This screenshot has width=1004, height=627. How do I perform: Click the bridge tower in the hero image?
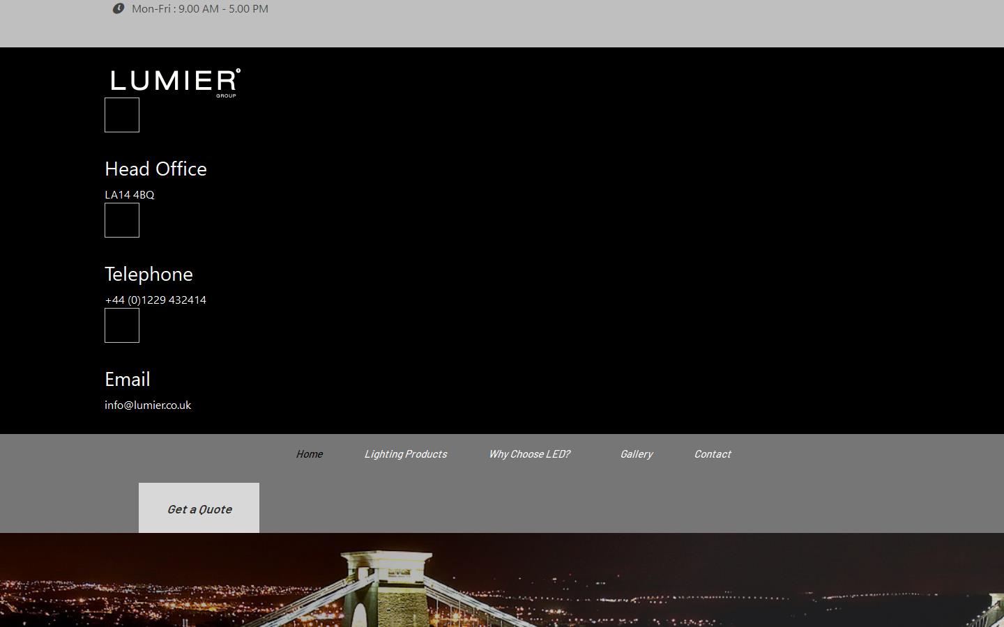[x=387, y=585]
